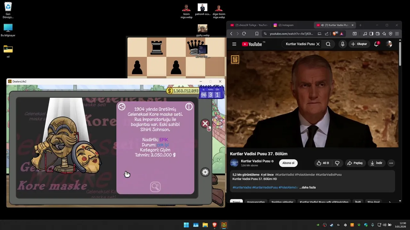Open the Brave Wallet icon
This screenshot has width=410, height=230.
tap(378, 34)
